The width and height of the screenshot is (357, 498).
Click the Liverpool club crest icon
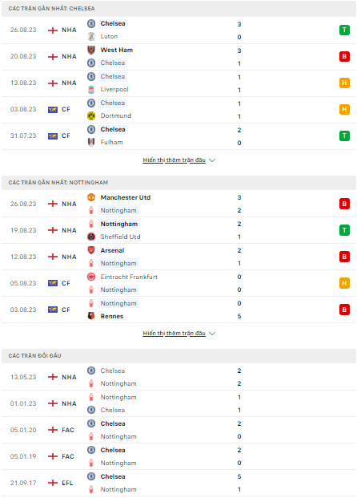91,90
